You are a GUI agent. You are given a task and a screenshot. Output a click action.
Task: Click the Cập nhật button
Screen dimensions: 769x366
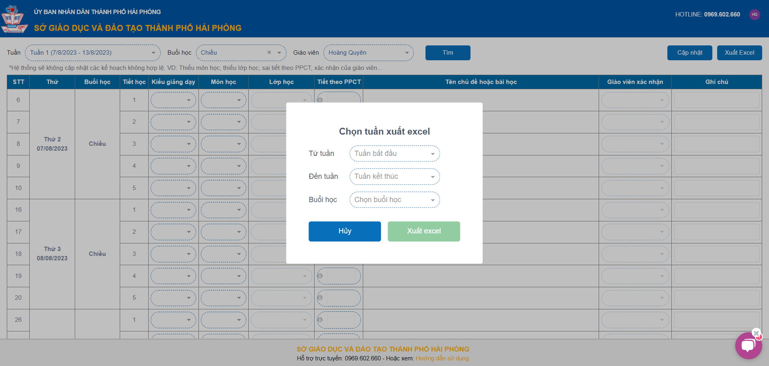[x=689, y=53]
